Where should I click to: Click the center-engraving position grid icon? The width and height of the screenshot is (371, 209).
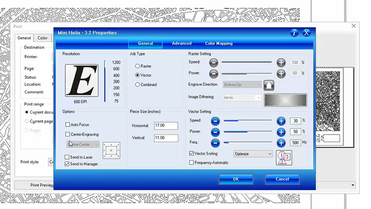111,150
